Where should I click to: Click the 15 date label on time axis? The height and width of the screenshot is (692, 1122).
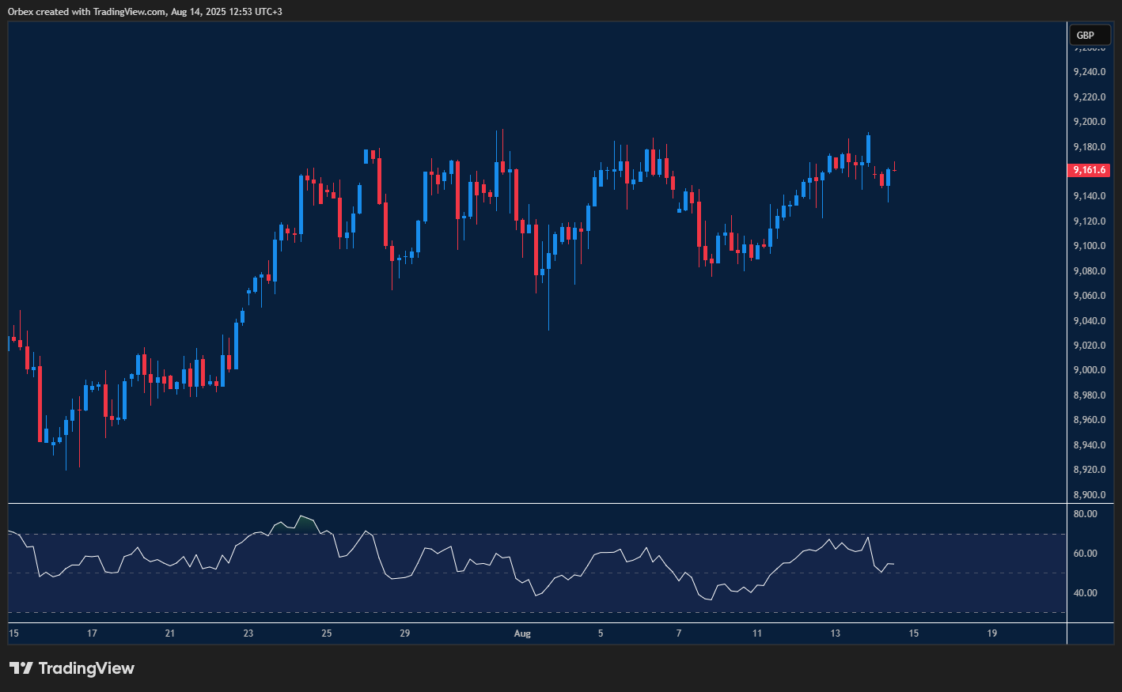pos(13,633)
